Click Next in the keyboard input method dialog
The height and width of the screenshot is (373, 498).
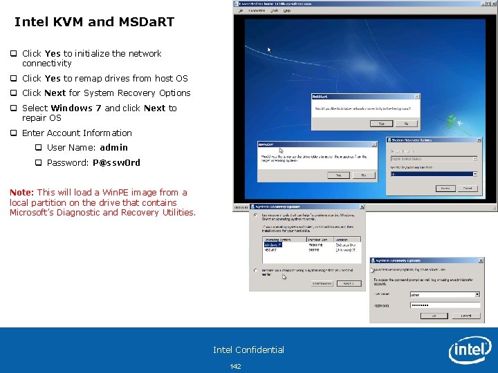(x=445, y=189)
